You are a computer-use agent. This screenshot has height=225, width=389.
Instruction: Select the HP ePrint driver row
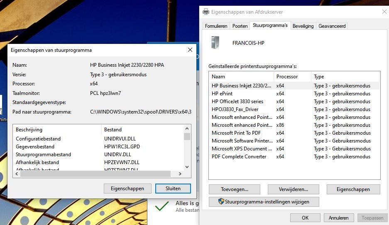(x=294, y=94)
